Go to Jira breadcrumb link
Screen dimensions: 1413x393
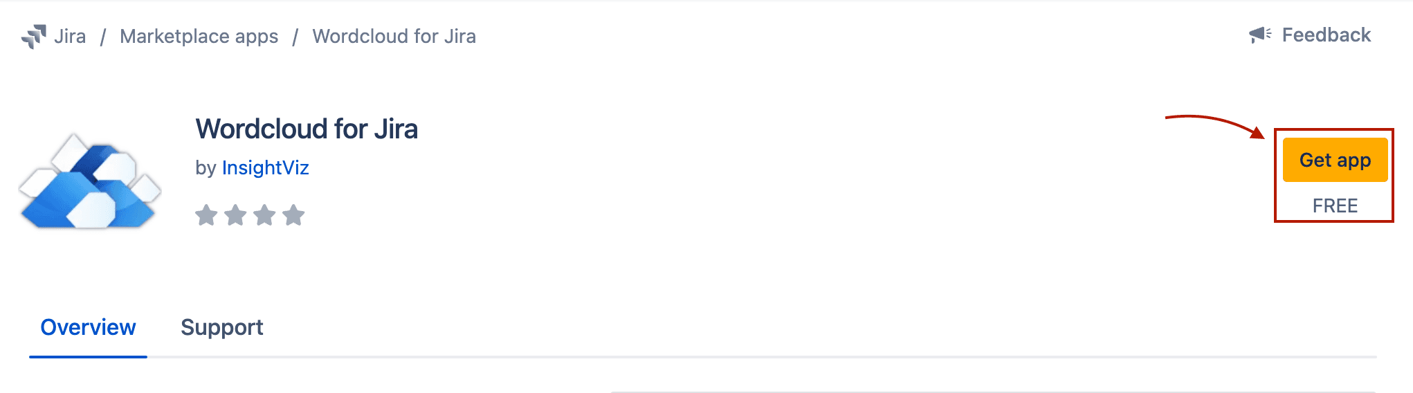tap(70, 36)
